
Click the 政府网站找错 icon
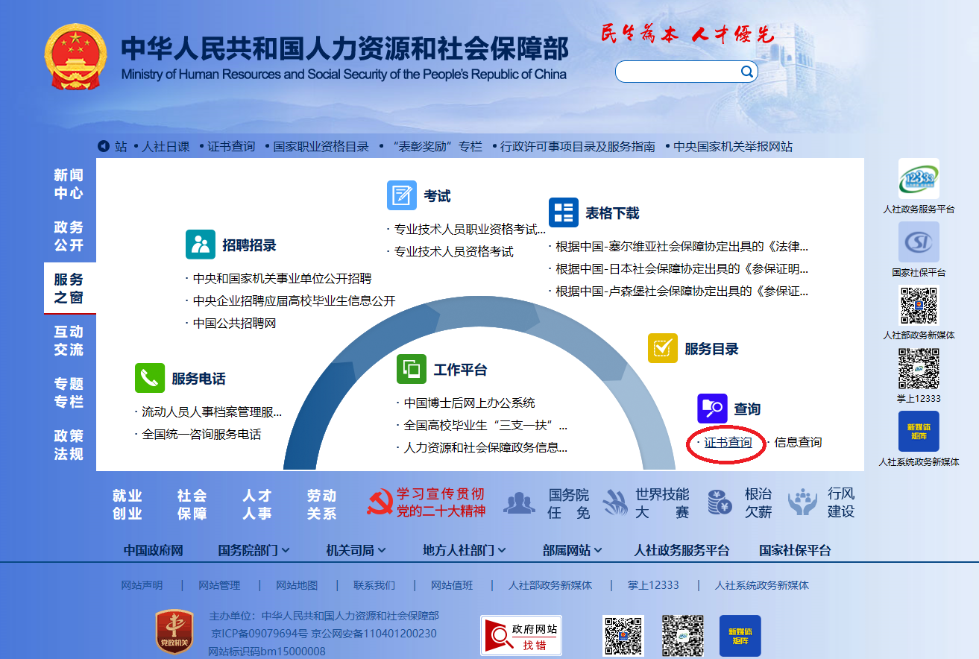tap(521, 636)
